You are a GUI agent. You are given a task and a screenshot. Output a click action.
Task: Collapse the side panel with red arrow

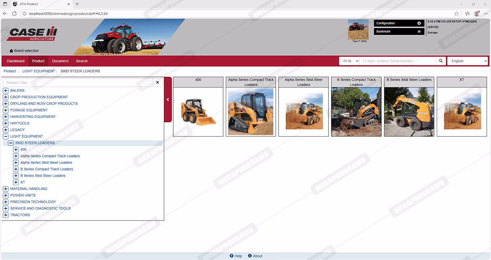(168, 100)
